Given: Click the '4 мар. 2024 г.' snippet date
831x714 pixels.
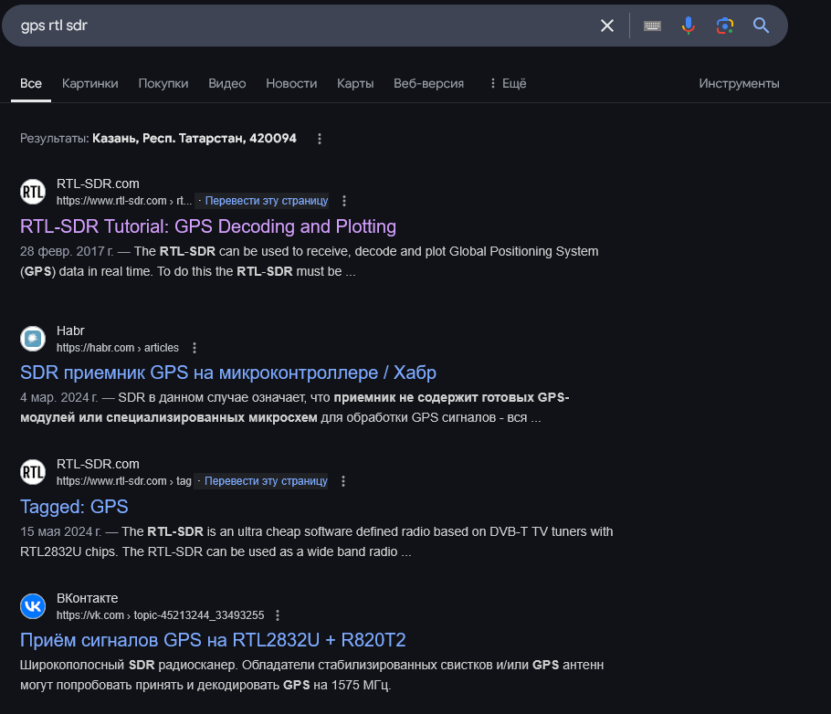Looking at the screenshot, I should 58,397.
